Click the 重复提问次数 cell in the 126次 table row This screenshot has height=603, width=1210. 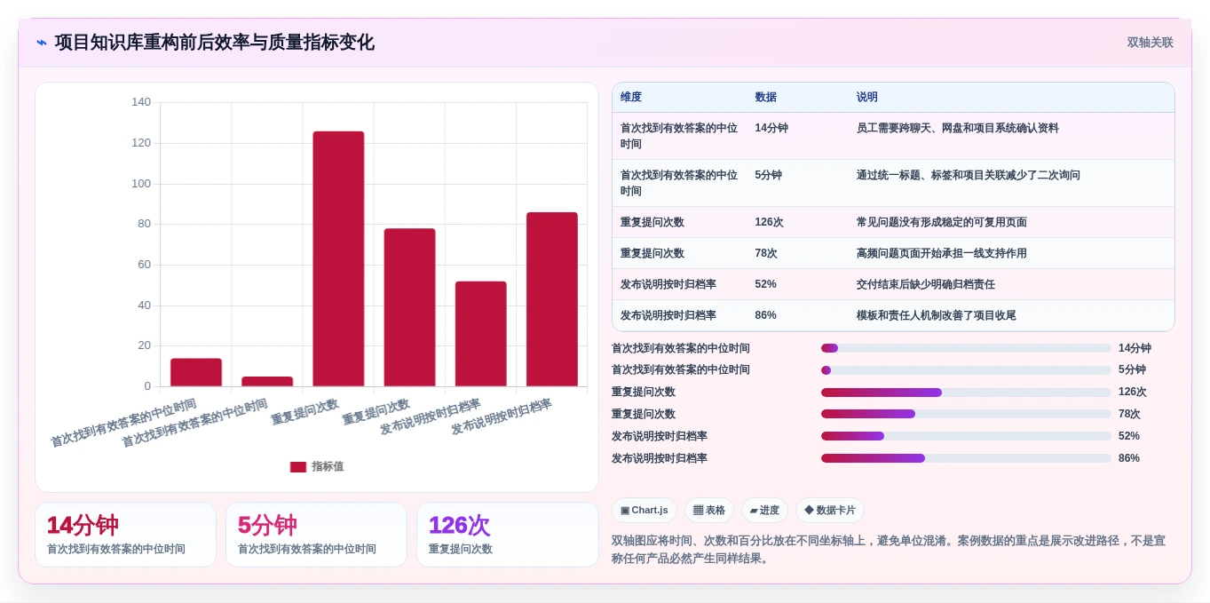(x=652, y=222)
